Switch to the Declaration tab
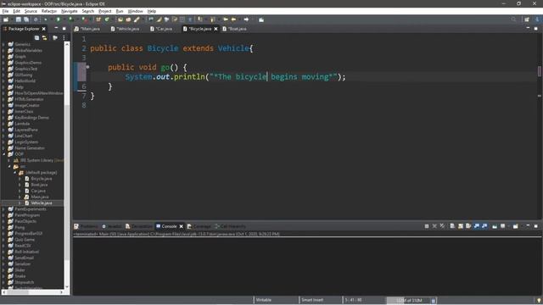543x305 pixels. 138,226
